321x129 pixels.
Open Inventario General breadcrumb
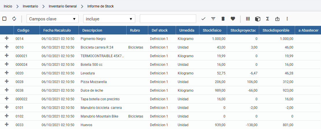pos(63,6)
